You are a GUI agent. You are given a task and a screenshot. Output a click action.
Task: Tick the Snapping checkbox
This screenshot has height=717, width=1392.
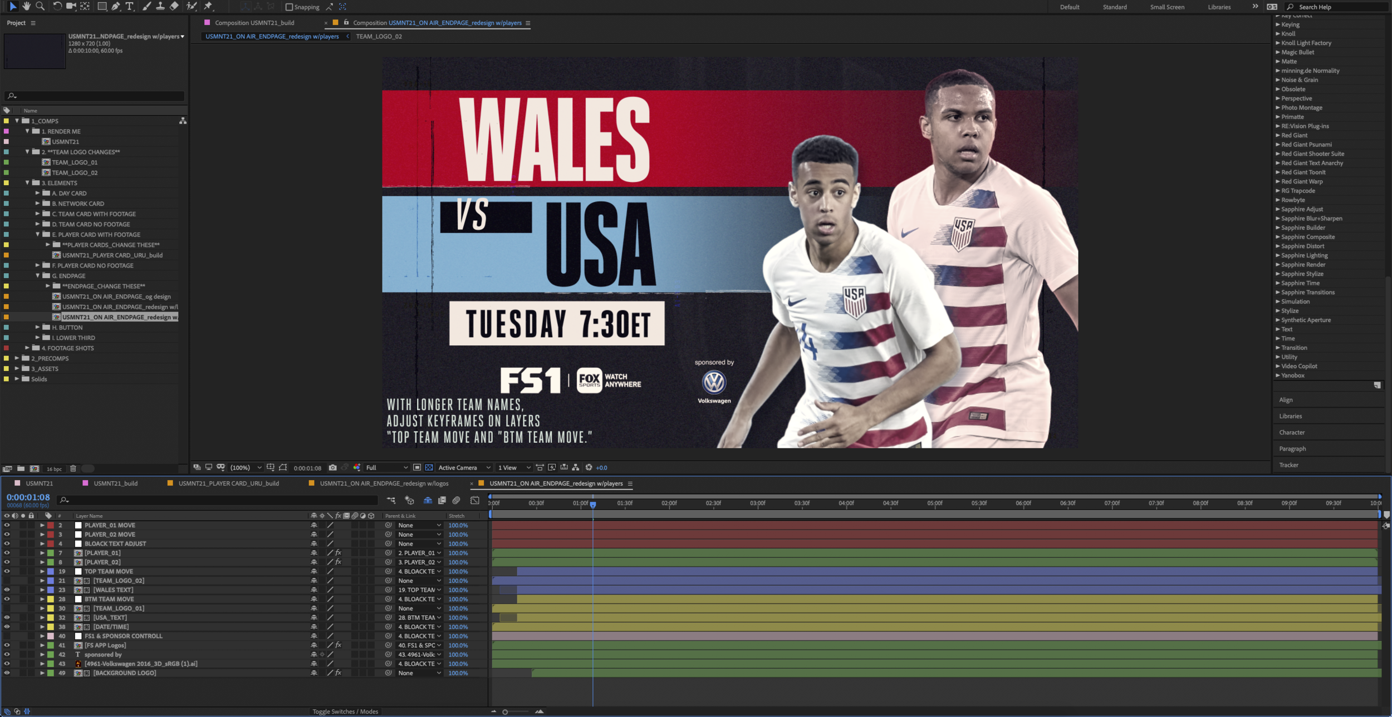[x=289, y=7]
